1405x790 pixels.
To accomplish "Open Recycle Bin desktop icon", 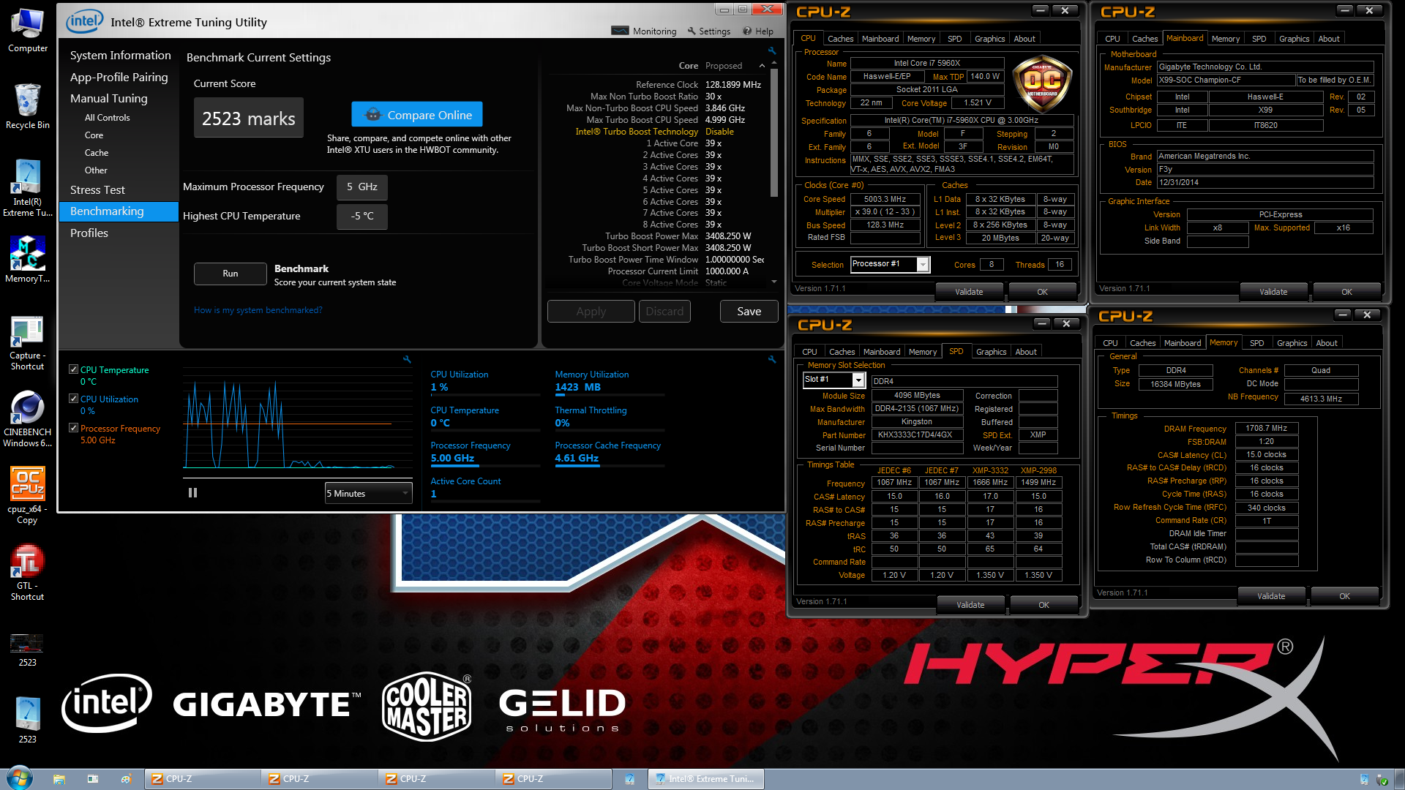I will click(x=27, y=106).
